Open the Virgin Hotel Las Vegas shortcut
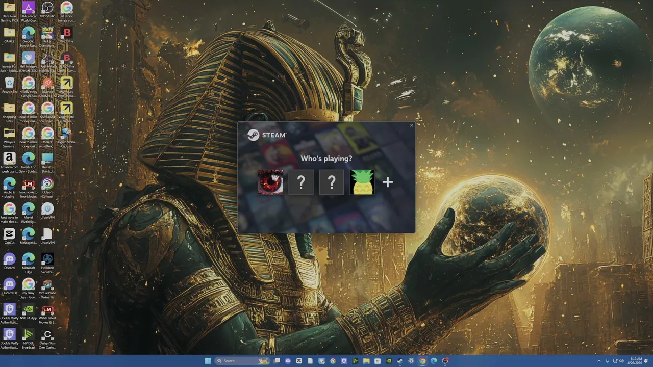653x367 pixels. pos(66,112)
